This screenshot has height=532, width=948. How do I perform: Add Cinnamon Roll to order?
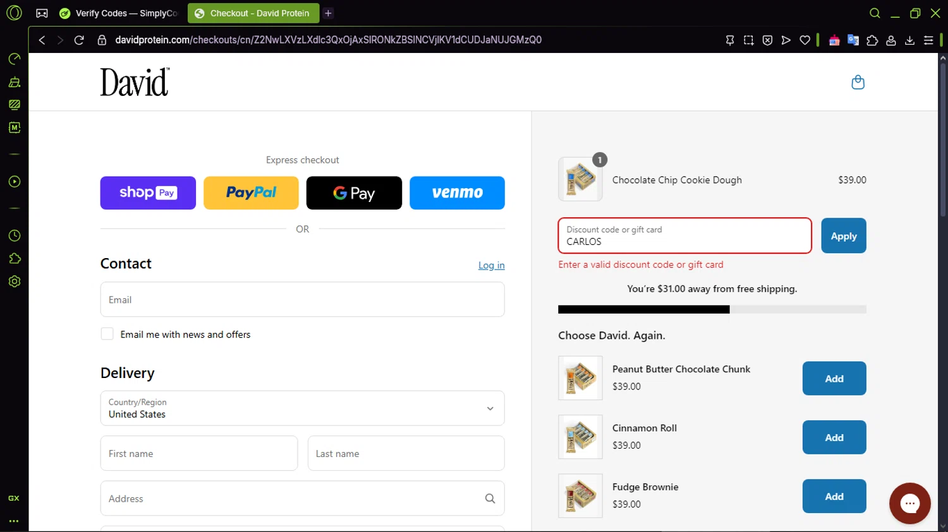point(834,437)
